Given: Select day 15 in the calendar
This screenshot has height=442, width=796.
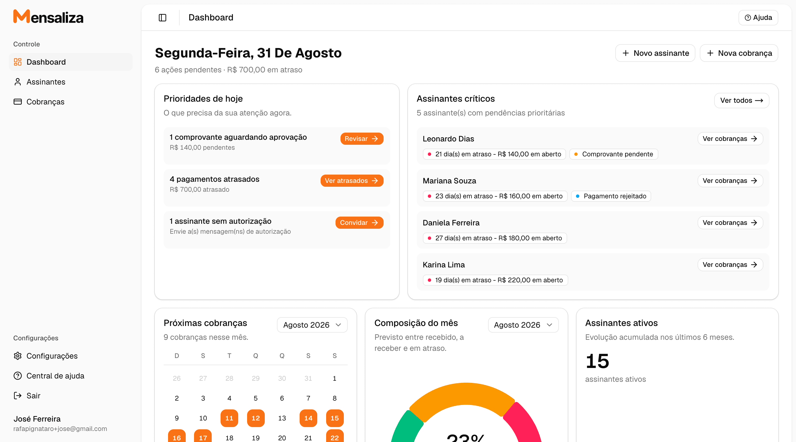Looking at the screenshot, I should (x=335, y=418).
